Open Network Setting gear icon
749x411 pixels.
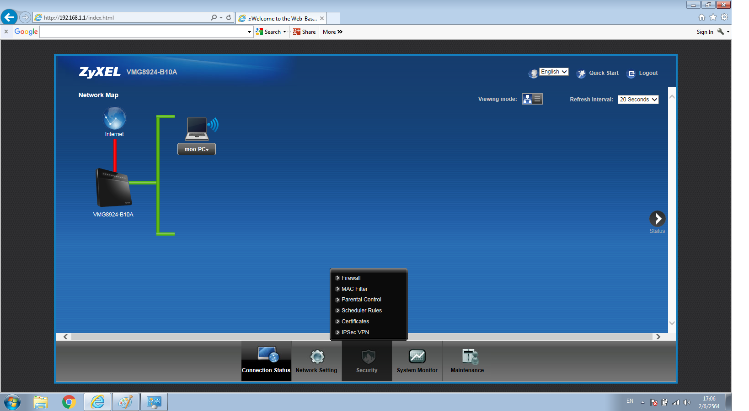tap(317, 356)
